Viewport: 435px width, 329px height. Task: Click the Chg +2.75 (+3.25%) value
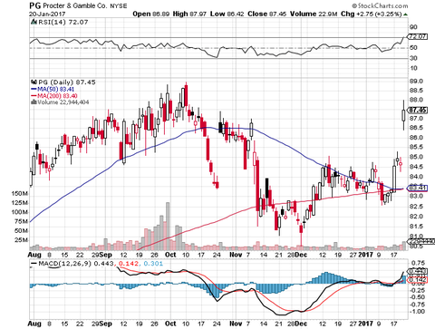(x=372, y=14)
